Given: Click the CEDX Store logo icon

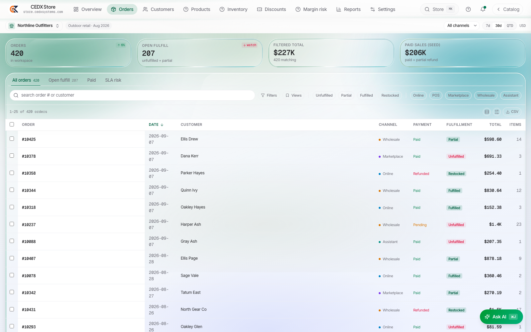Looking at the screenshot, I should click(14, 9).
